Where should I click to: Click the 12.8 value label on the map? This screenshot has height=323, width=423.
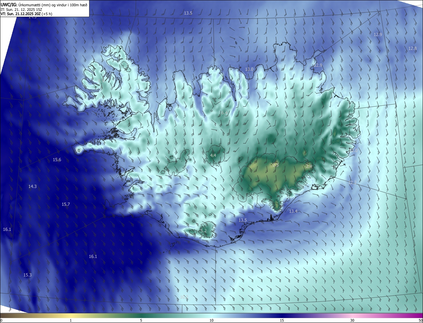[412, 48]
